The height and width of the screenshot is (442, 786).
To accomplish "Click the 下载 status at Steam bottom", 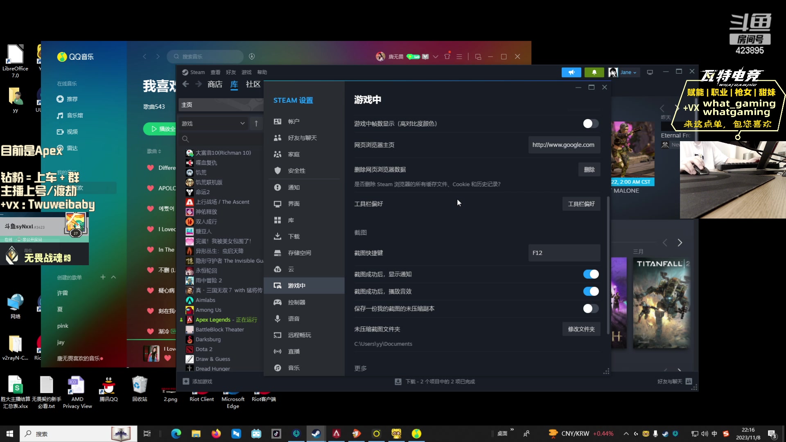I will pos(435,381).
